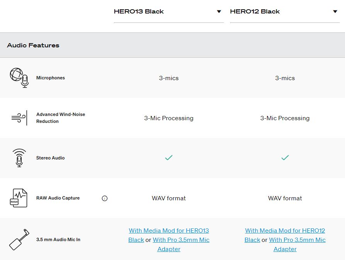Click the HERO12 Black Stereo Audio checkmark

pyautogui.click(x=285, y=158)
